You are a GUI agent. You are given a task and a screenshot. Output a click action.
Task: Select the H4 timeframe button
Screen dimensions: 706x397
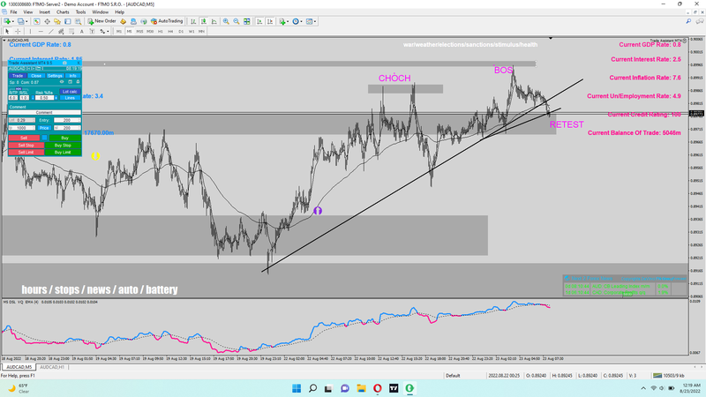[170, 32]
